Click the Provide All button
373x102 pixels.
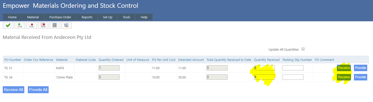point(38,90)
